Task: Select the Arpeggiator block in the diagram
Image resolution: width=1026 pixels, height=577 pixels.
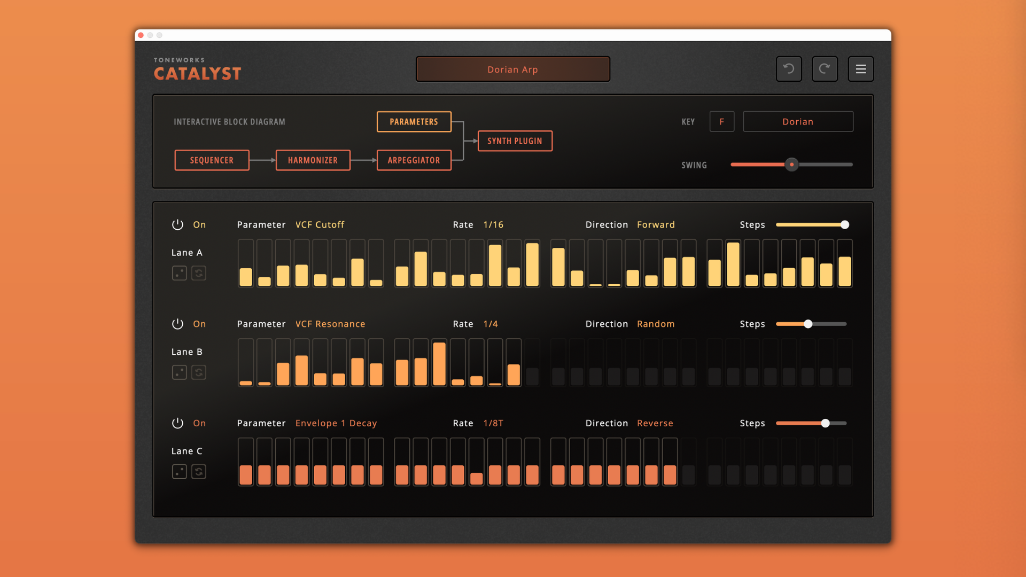Action: coord(414,160)
